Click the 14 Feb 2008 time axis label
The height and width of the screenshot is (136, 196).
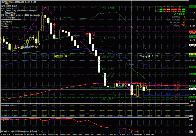[x=5, y=135]
